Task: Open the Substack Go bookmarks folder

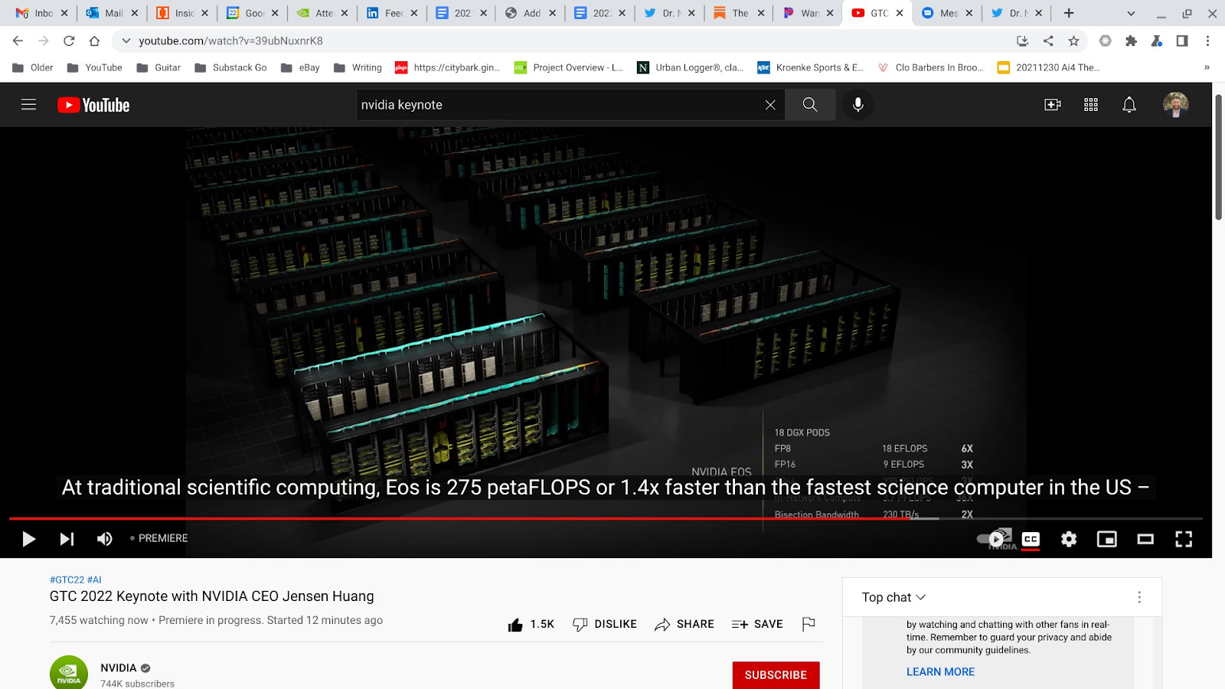Action: click(230, 67)
